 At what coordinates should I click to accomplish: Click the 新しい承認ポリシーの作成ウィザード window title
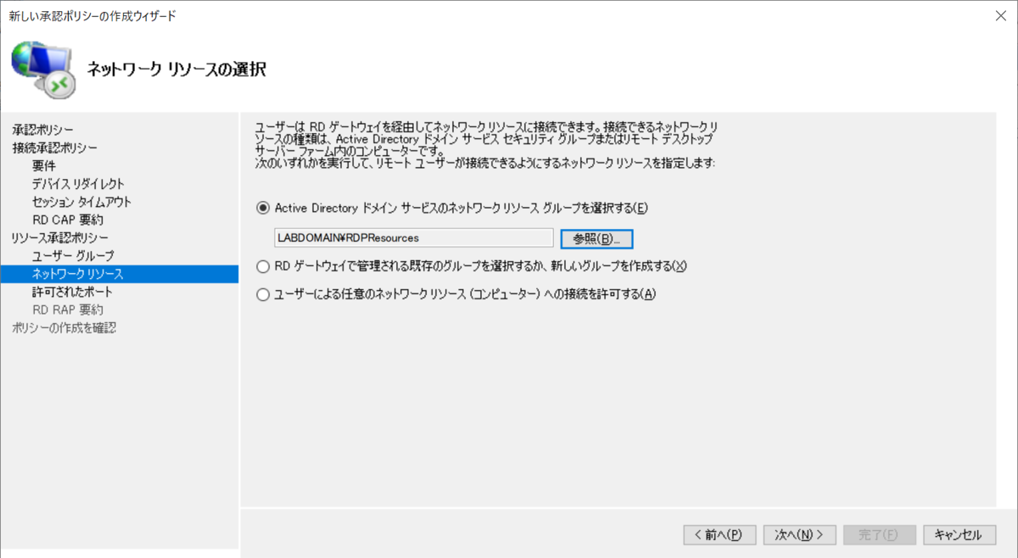tap(92, 14)
